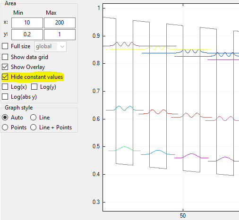This screenshot has height=220, width=239.
Task: Select the Points graph style
Action: coord(5,127)
